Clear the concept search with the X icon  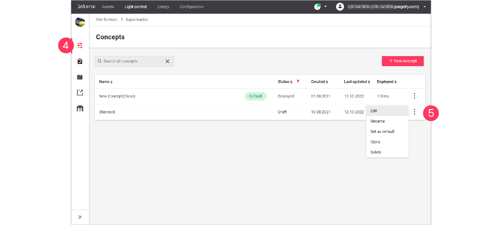167,61
